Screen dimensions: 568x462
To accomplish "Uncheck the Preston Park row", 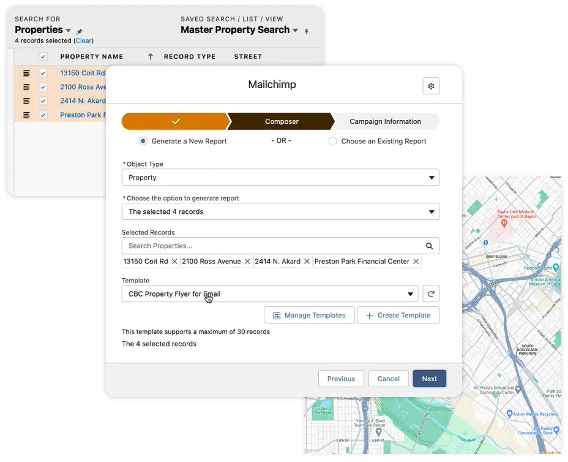I will pyautogui.click(x=43, y=115).
